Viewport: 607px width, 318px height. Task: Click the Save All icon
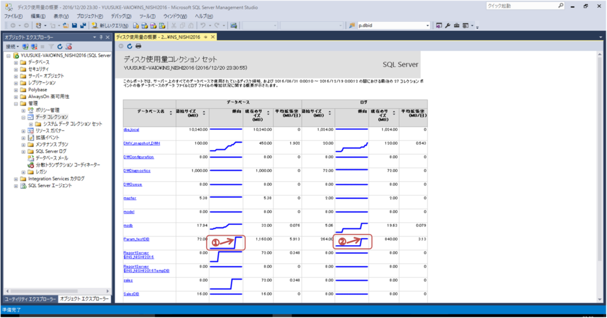pyautogui.click(x=83, y=25)
